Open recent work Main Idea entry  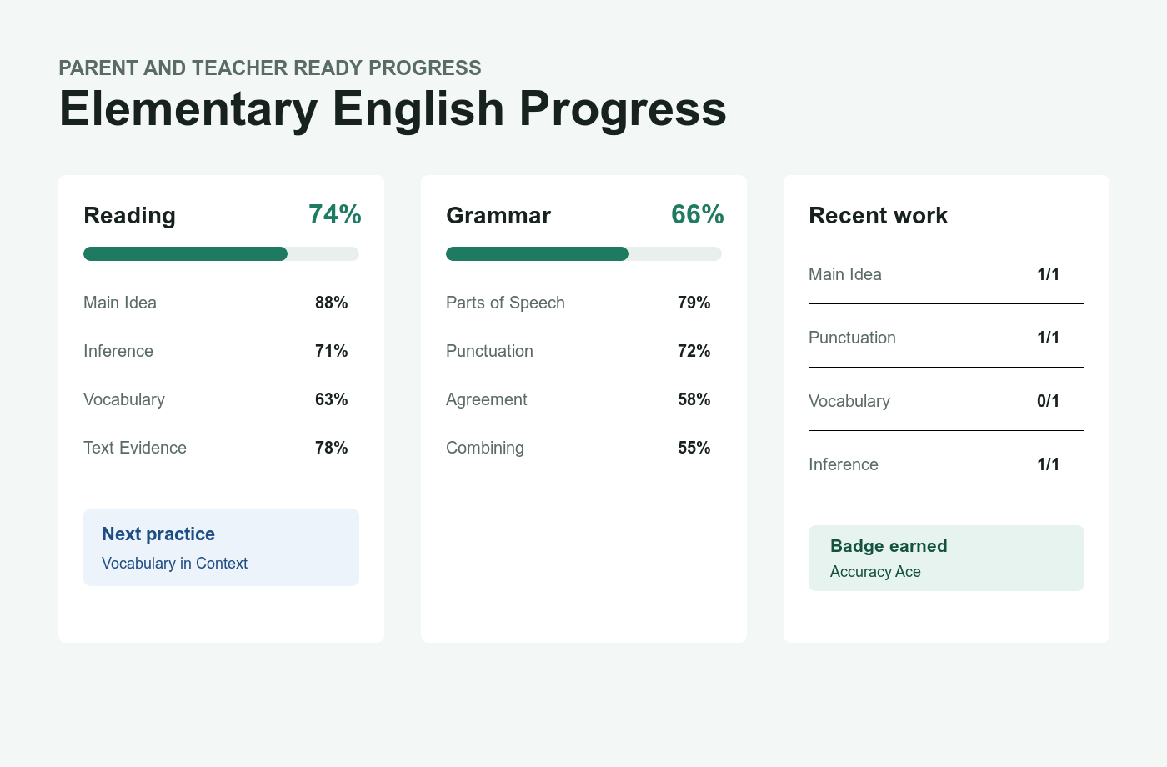pyautogui.click(x=946, y=274)
